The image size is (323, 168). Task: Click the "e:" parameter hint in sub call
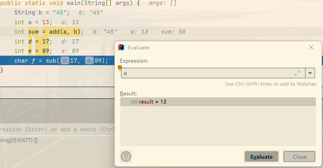point(89,61)
